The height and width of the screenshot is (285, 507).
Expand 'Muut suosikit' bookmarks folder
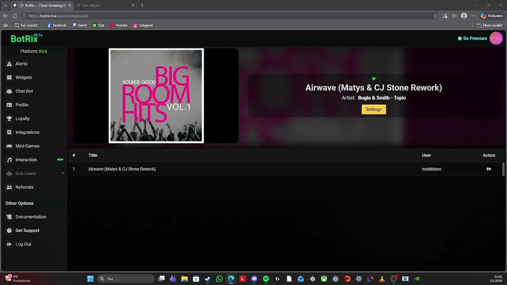[x=490, y=25]
